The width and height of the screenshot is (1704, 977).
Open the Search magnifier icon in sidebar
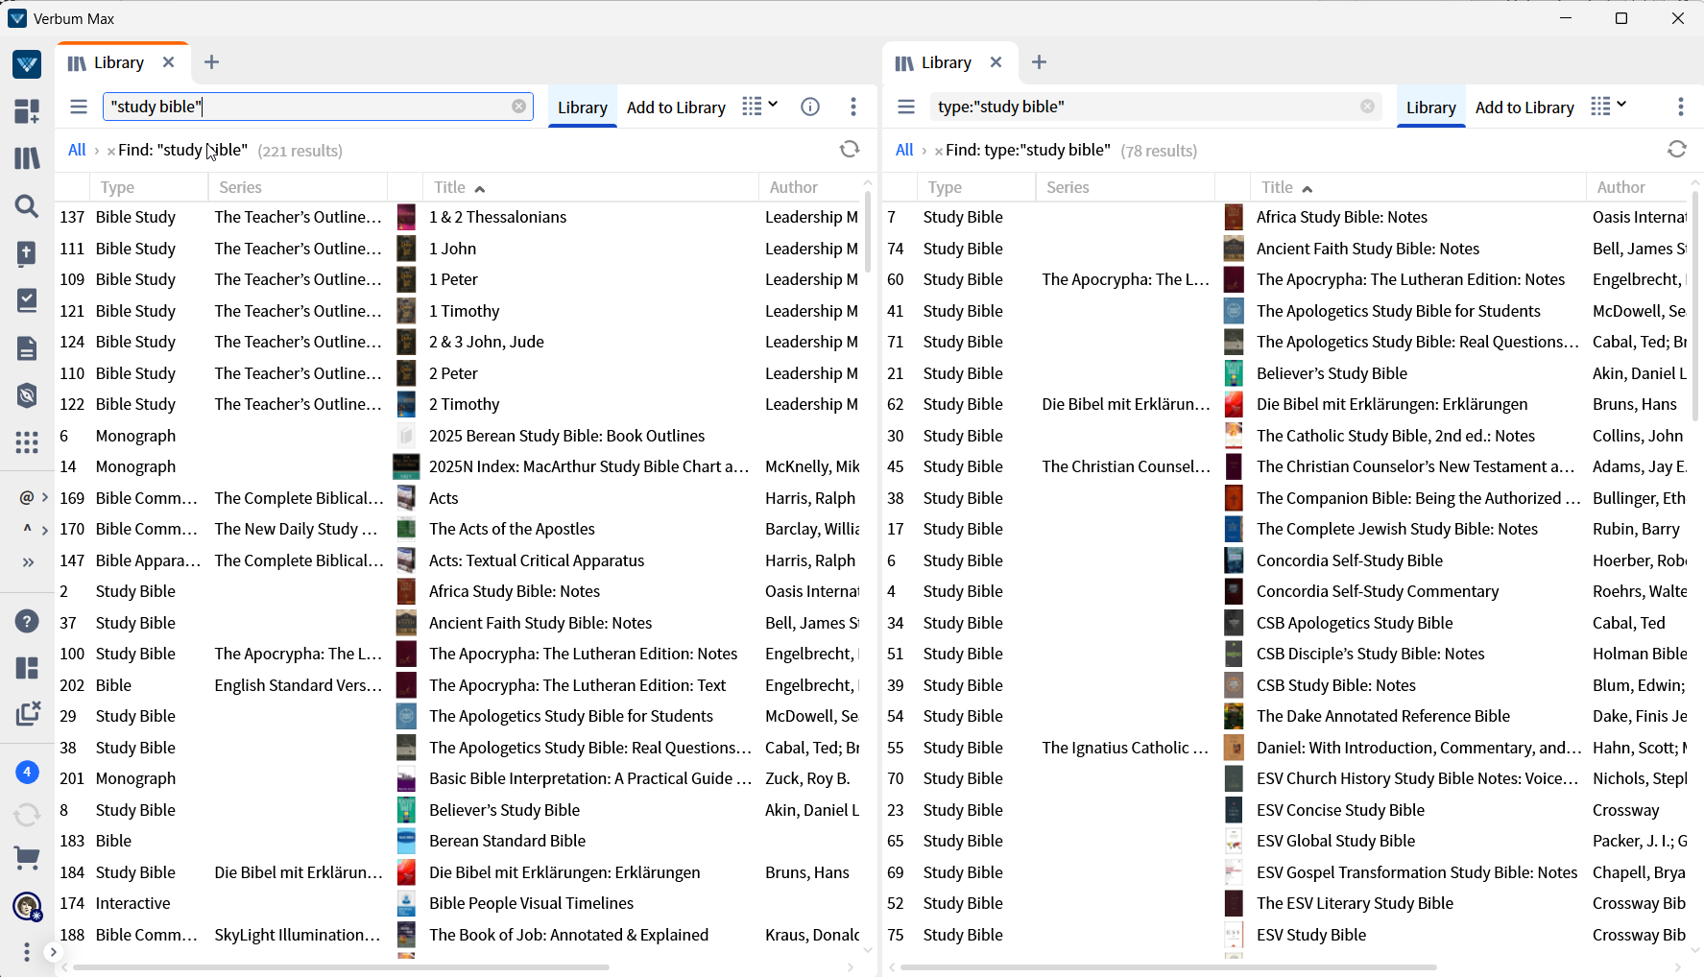pyautogui.click(x=27, y=205)
